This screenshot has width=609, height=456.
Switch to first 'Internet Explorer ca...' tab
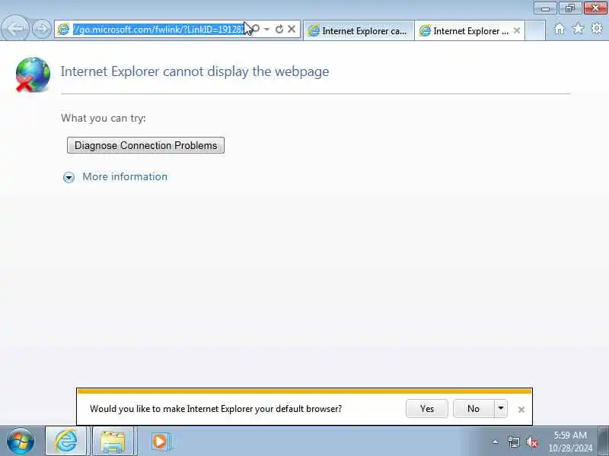pos(358,30)
